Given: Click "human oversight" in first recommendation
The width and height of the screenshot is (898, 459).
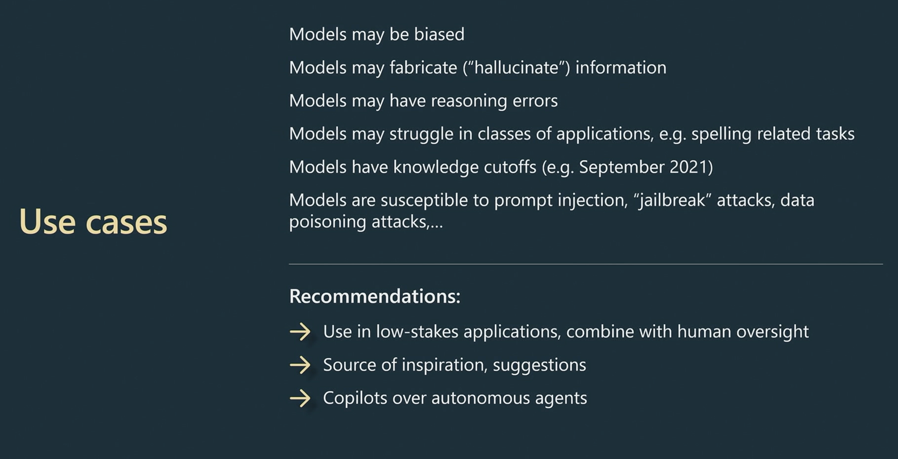Looking at the screenshot, I should point(743,332).
